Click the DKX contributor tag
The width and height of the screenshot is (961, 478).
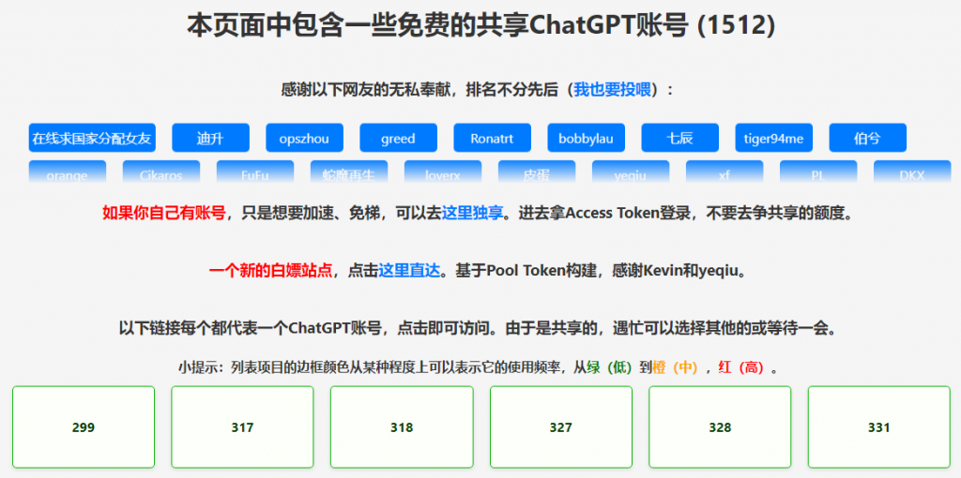(x=912, y=172)
